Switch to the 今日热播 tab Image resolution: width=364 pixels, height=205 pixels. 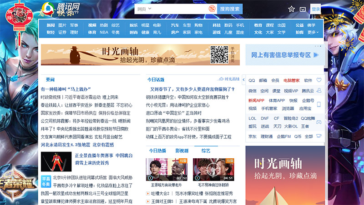pyautogui.click(x=157, y=151)
